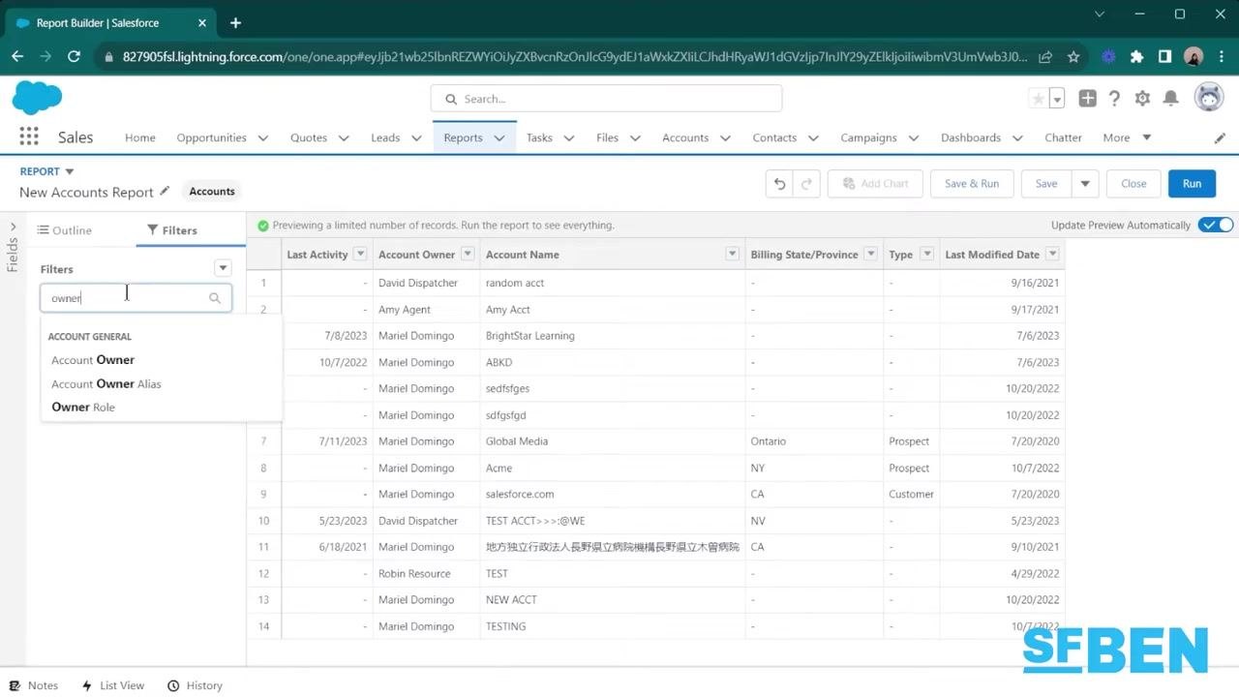Edit the report name with pencil icon

[165, 191]
